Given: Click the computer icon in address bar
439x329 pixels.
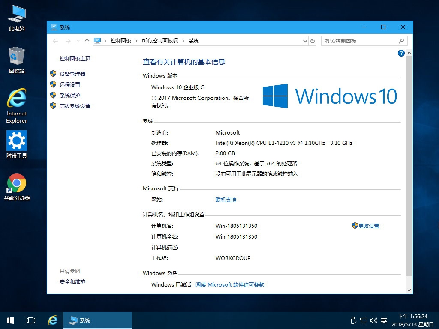Looking at the screenshot, I should coord(97,41).
